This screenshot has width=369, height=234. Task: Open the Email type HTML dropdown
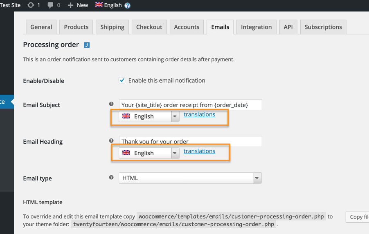click(x=190, y=178)
